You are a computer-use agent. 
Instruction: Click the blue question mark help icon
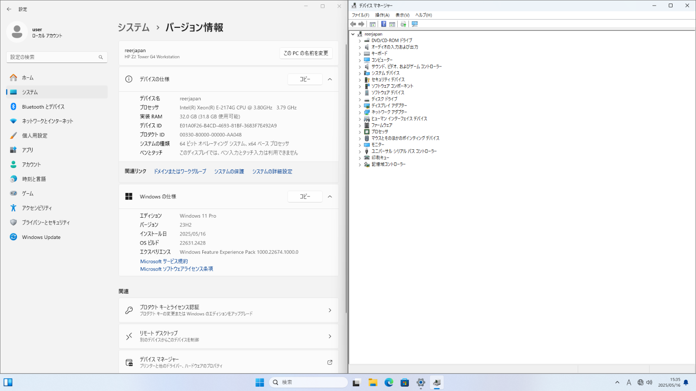pos(384,24)
